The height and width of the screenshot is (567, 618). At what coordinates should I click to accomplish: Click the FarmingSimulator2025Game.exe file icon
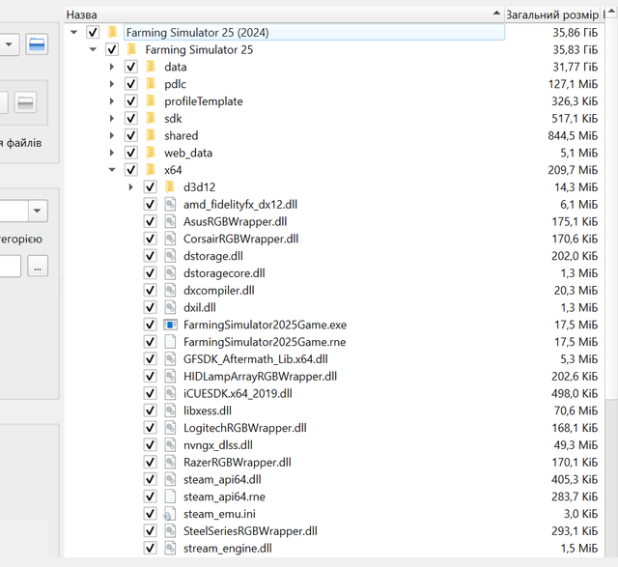pyautogui.click(x=170, y=325)
